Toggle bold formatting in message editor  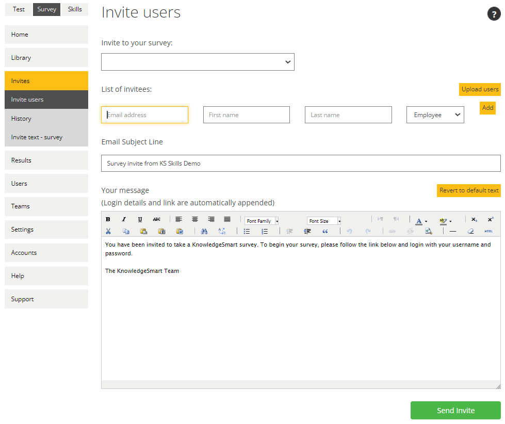(108, 219)
